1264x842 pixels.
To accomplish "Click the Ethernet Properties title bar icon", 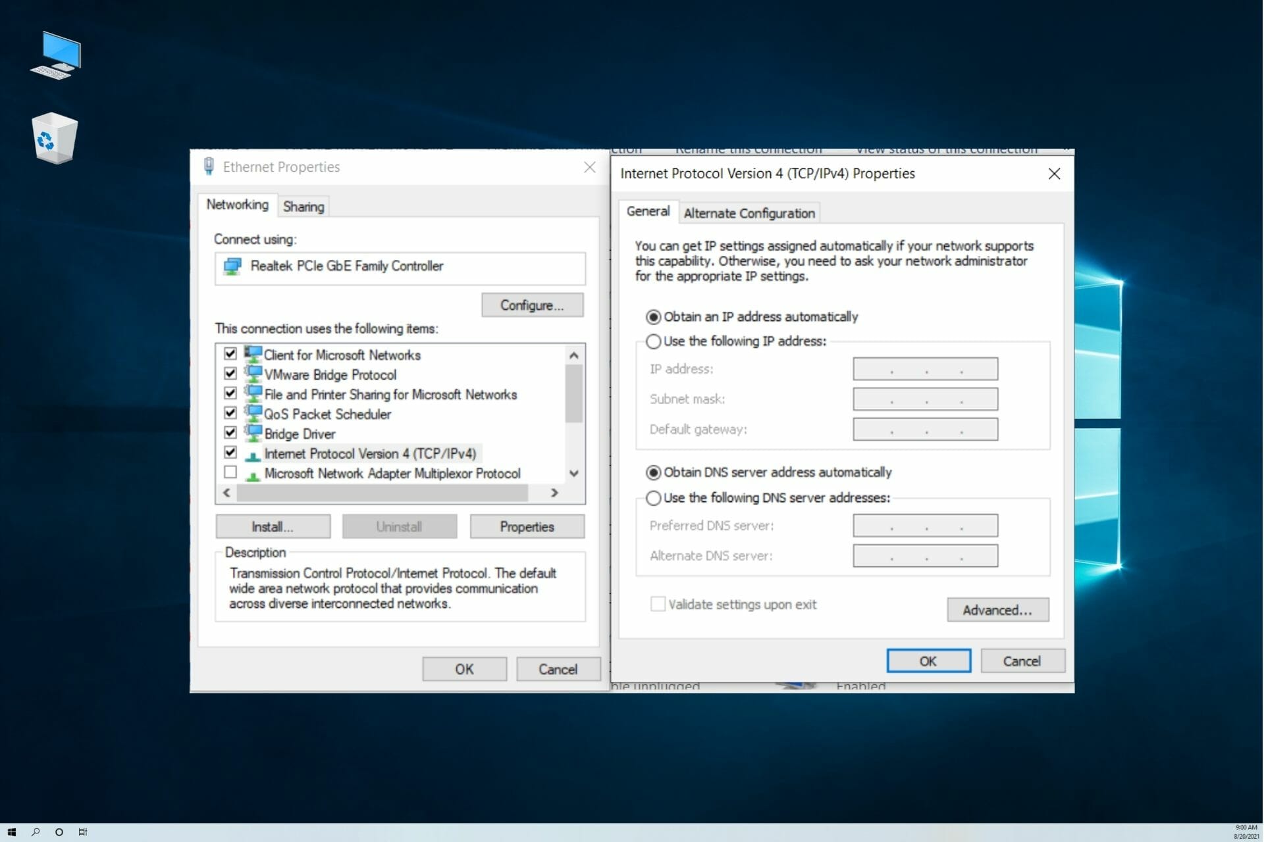I will click(x=209, y=166).
